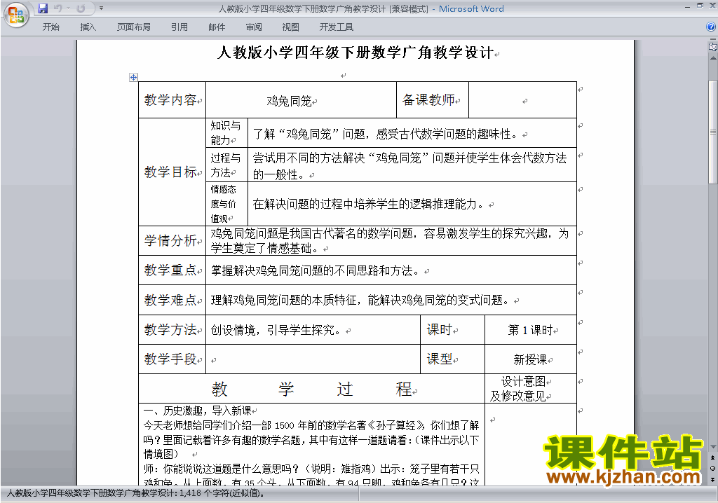Click the status bar character count text

[x=135, y=493]
